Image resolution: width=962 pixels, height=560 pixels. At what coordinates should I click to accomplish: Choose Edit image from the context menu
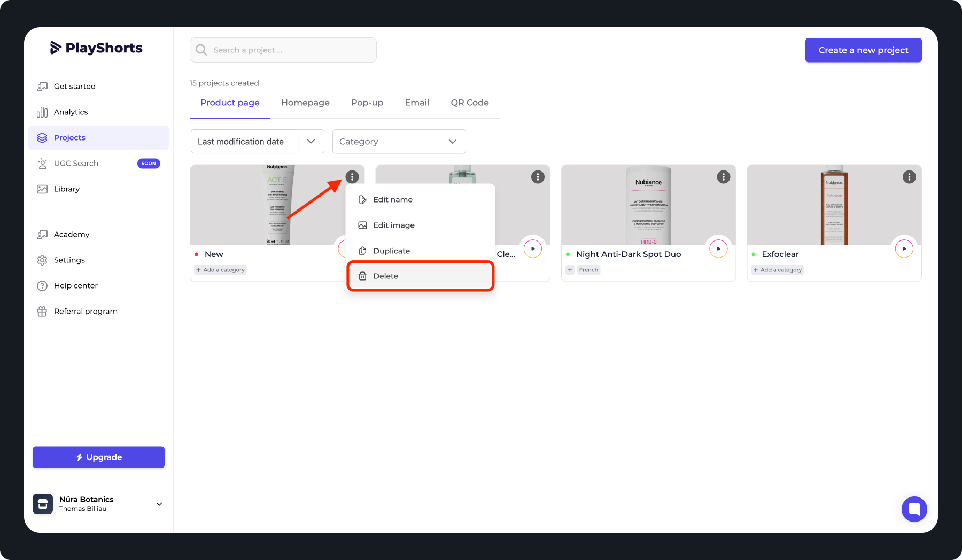(x=421, y=225)
